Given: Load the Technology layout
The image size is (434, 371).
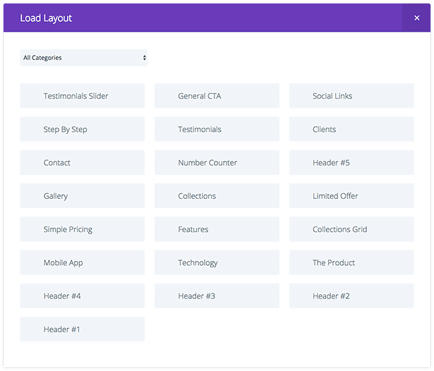Looking at the screenshot, I should [217, 262].
